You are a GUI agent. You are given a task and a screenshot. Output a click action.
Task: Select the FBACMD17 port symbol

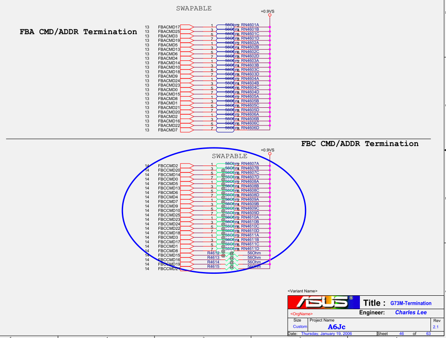click(x=187, y=27)
